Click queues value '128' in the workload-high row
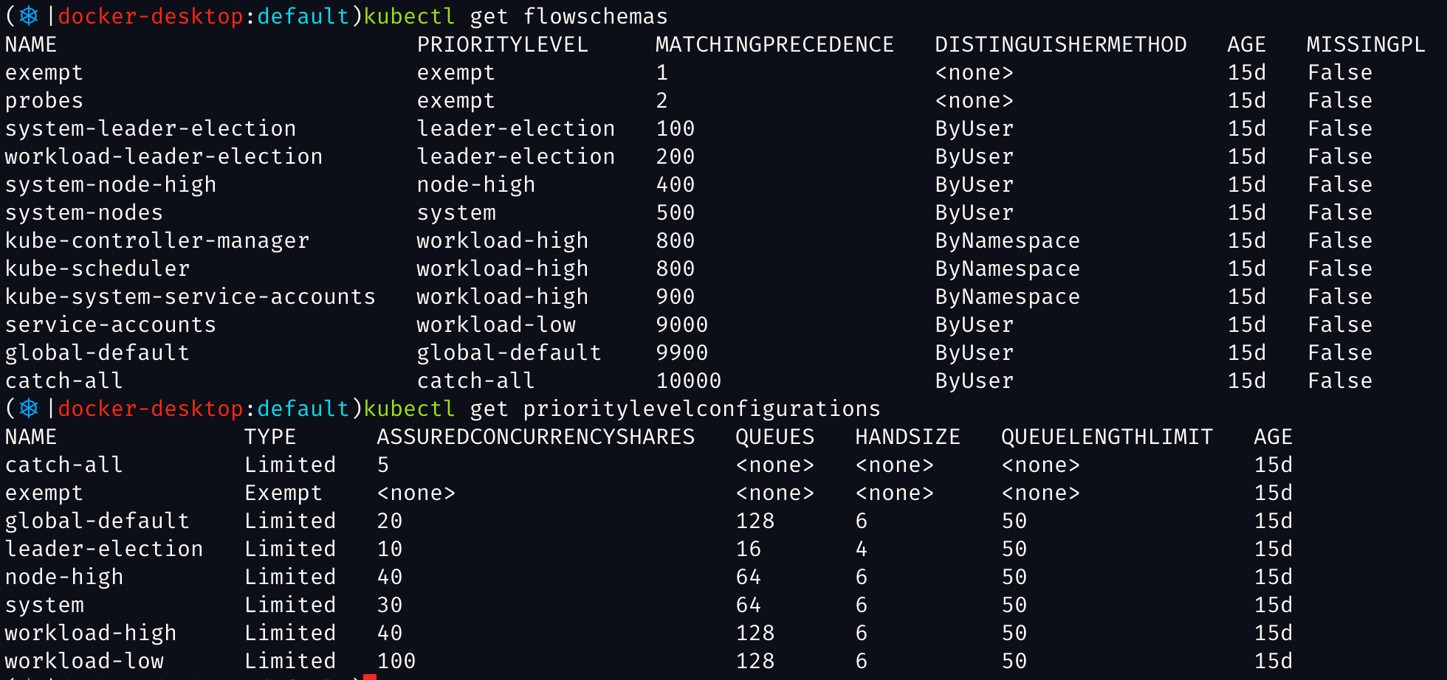 tap(755, 633)
